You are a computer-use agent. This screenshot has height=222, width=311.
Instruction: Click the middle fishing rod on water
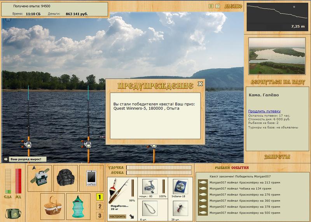88,124
